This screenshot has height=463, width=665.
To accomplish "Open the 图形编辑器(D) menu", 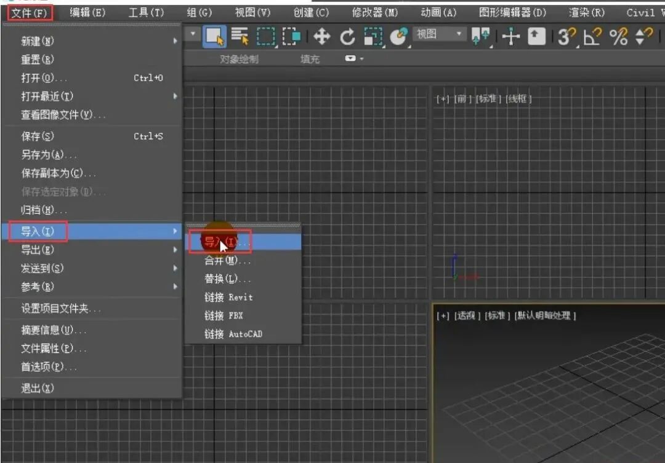I will point(512,12).
